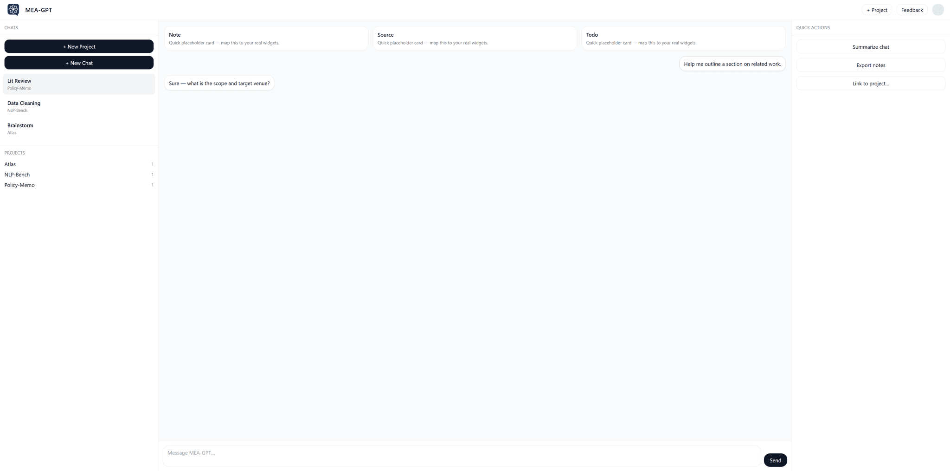Open the Lit Review chat

[x=79, y=84]
